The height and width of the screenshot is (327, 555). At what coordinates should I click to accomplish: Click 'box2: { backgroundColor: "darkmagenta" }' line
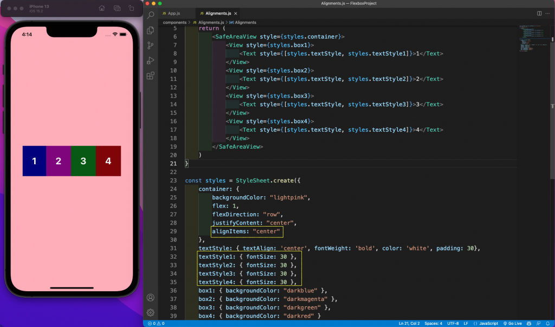click(x=268, y=299)
